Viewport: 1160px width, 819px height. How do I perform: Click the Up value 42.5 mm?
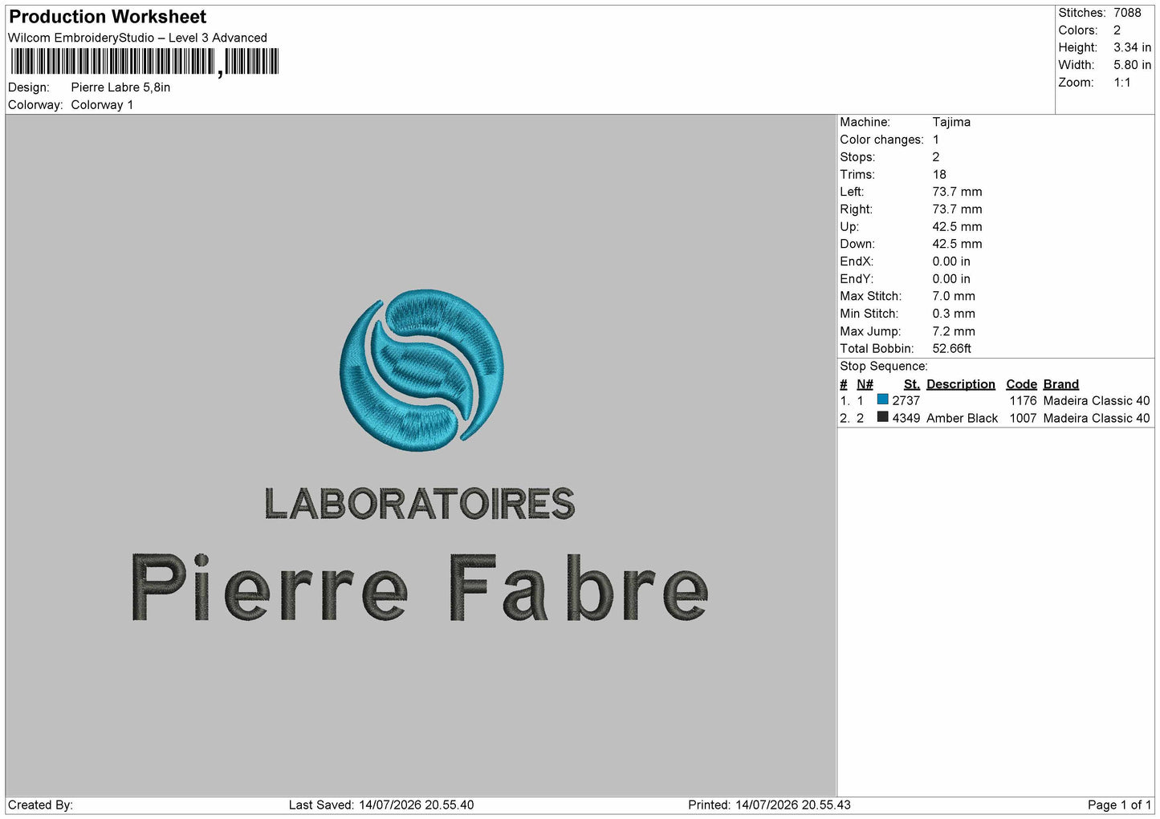click(x=957, y=227)
